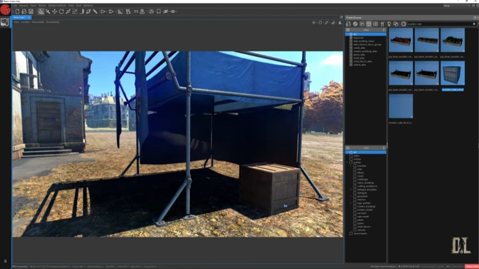The image size is (479, 269).
Task: Open the Game menu
Action: (33, 5)
